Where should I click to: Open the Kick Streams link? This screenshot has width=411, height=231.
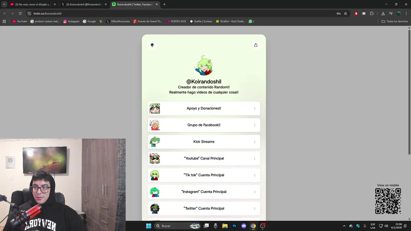coord(204,142)
